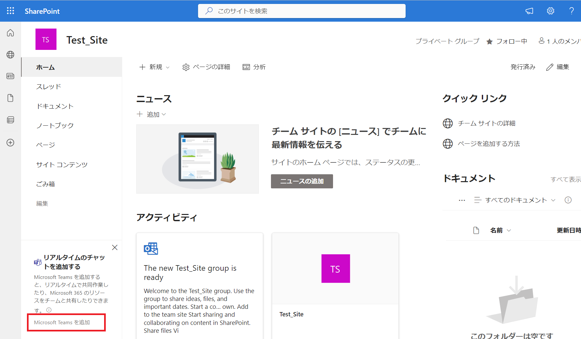
Task: Open the document library info icon
Action: tap(568, 200)
